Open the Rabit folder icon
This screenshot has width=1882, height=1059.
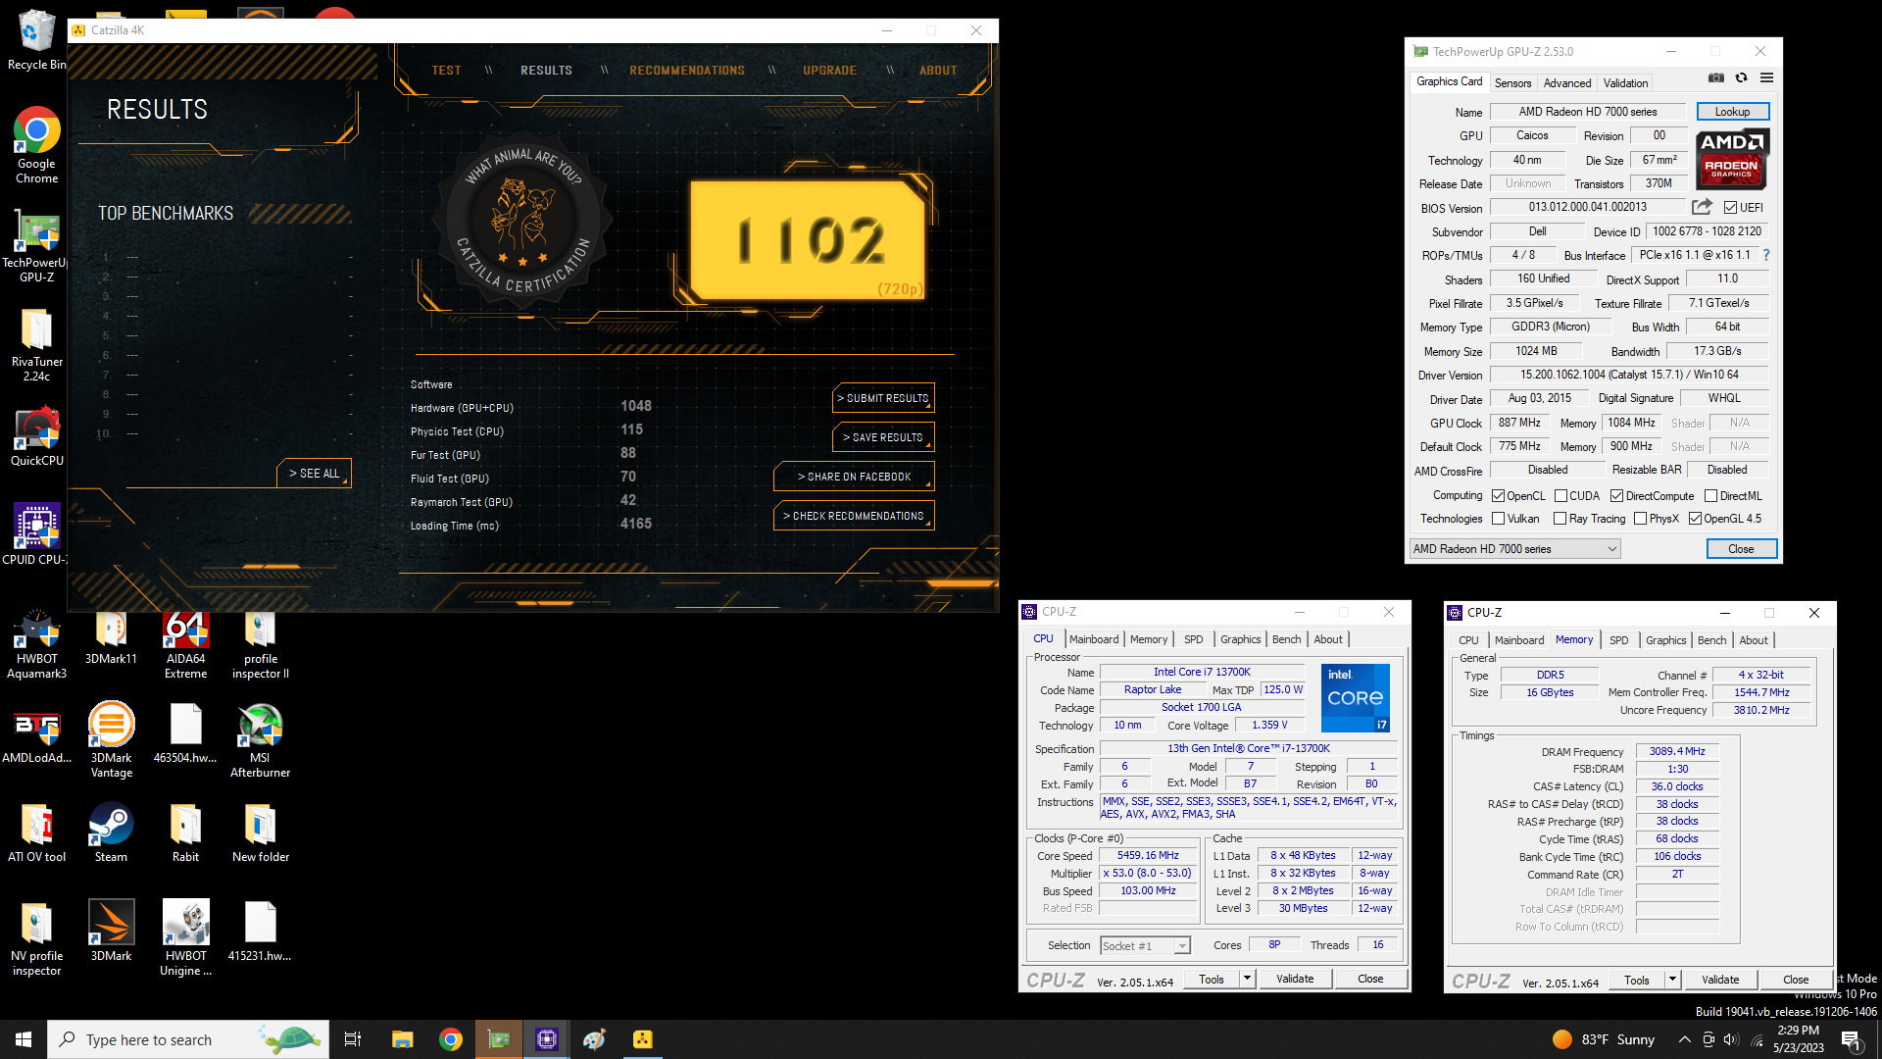pos(185,834)
